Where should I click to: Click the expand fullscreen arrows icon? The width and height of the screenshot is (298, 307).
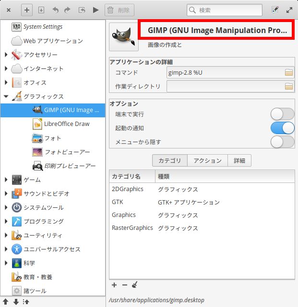point(289,10)
